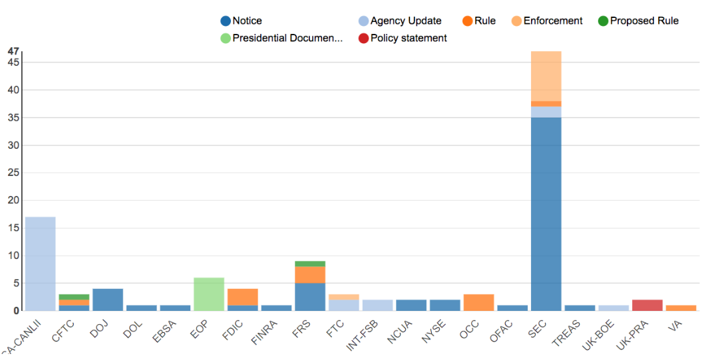This screenshot has height=362, width=704.
Task: Click the EOP axis label
Action: click(x=198, y=331)
